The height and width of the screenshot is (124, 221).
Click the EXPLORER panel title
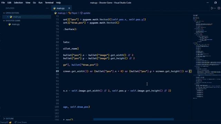[10, 8]
